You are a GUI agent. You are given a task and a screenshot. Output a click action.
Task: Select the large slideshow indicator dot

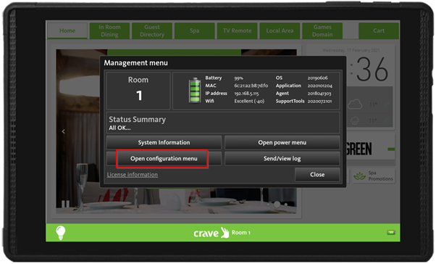coord(277,205)
